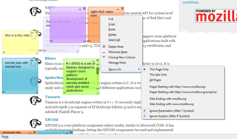The width and height of the screenshot is (237, 139).
Task: Choose Select All from context menu
Action: pyautogui.click(x=121, y=40)
